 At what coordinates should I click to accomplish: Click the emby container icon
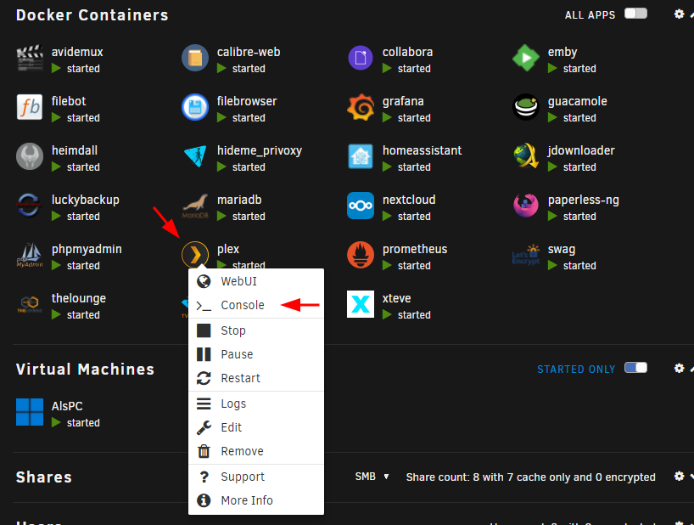click(526, 58)
